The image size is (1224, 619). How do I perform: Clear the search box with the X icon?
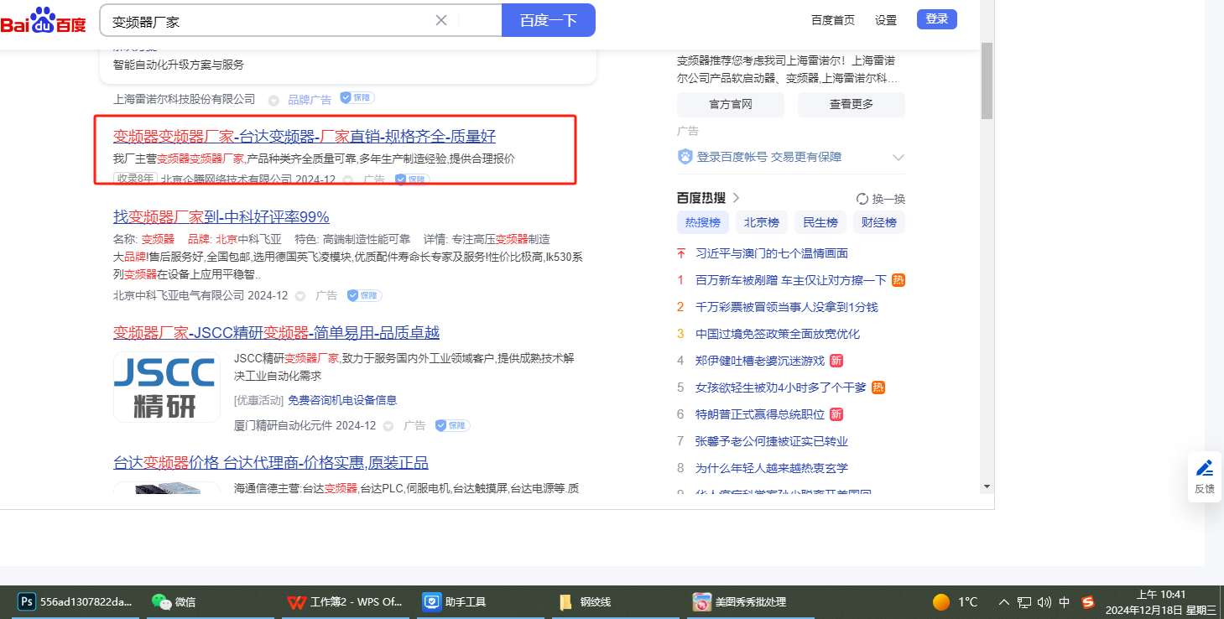pyautogui.click(x=441, y=20)
